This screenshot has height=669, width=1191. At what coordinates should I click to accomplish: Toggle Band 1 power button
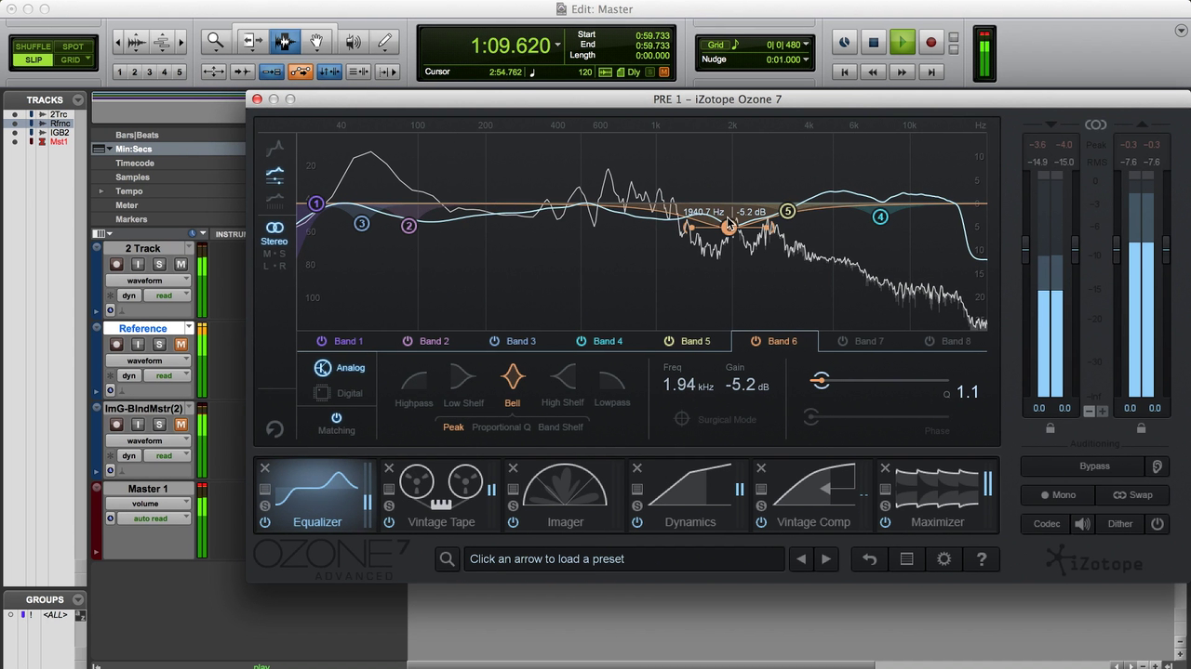pyautogui.click(x=322, y=341)
